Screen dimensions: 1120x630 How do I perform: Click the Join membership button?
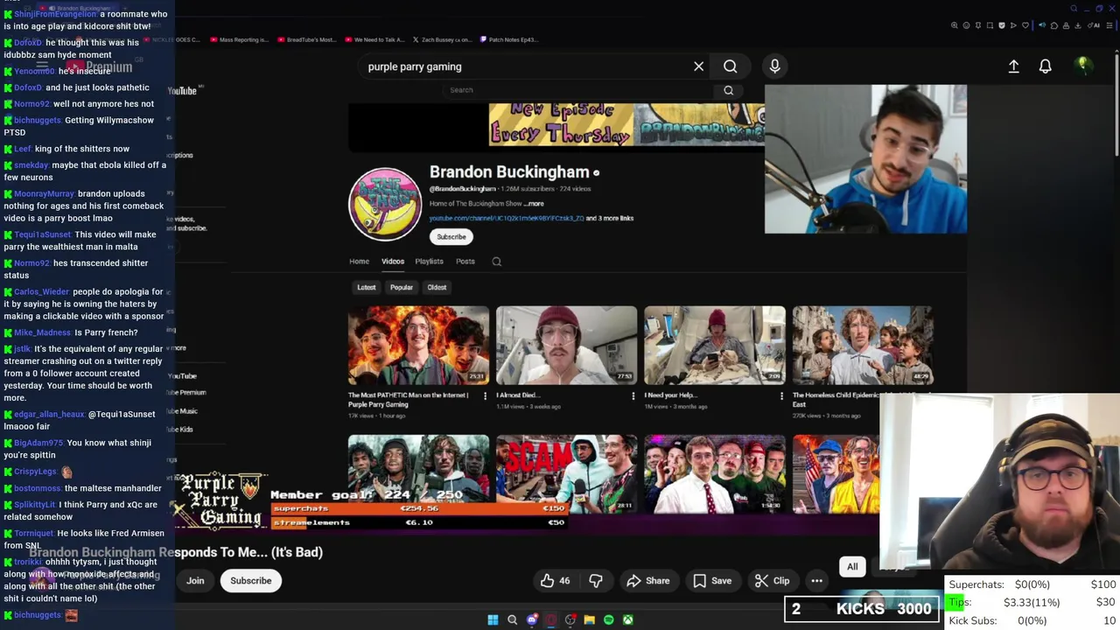click(x=195, y=580)
